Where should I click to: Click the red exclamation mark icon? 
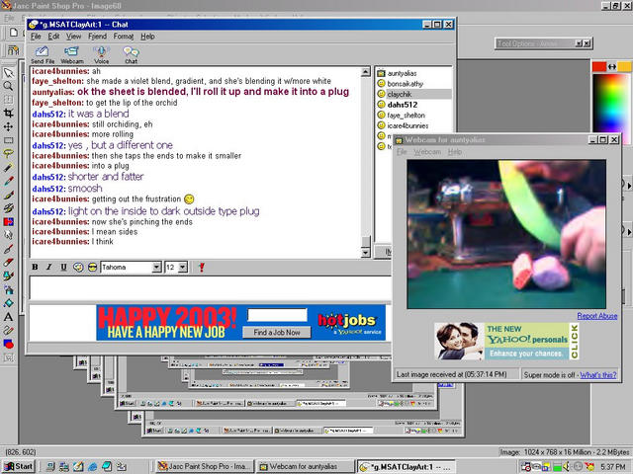[x=202, y=268]
